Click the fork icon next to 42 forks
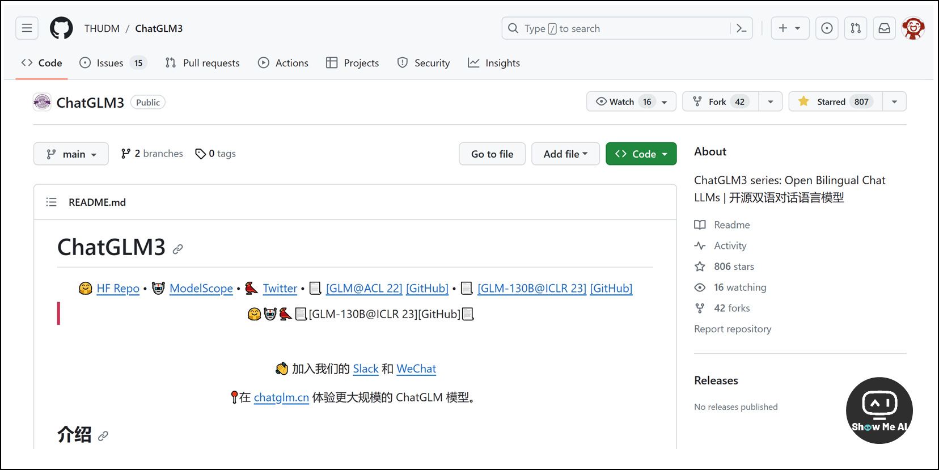This screenshot has width=939, height=470. [x=700, y=308]
